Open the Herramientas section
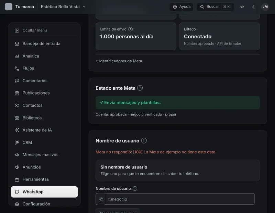The image size is (275, 213). pos(44,179)
